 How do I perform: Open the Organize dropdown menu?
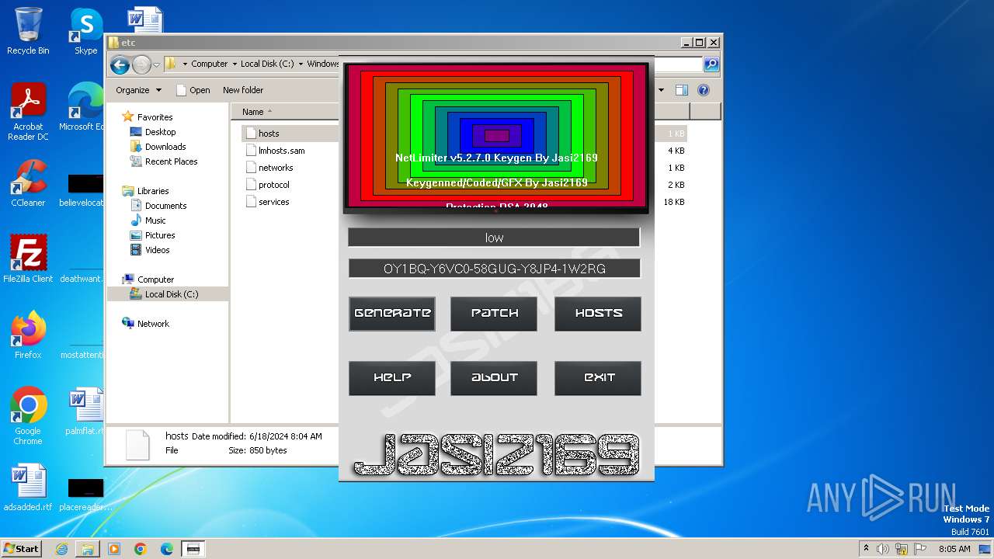(138, 90)
